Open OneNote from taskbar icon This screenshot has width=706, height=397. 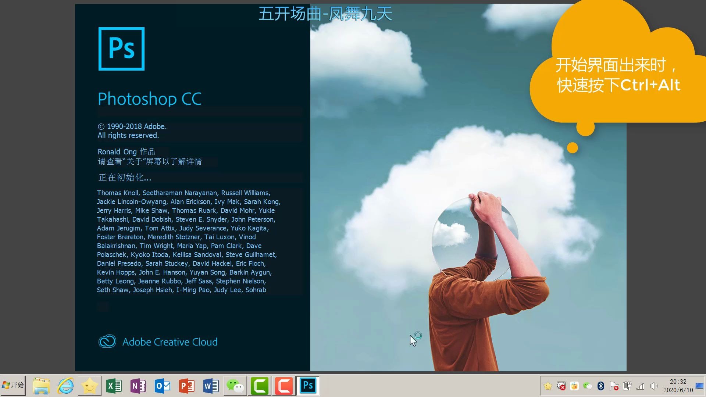tap(139, 386)
